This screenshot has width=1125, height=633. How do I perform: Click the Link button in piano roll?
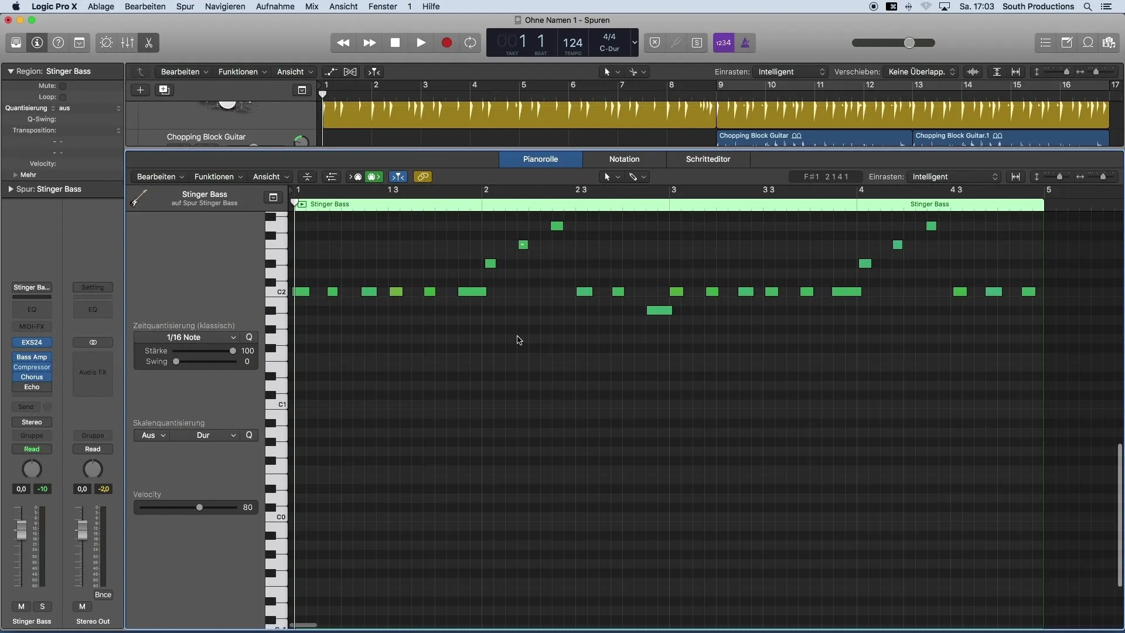point(424,177)
